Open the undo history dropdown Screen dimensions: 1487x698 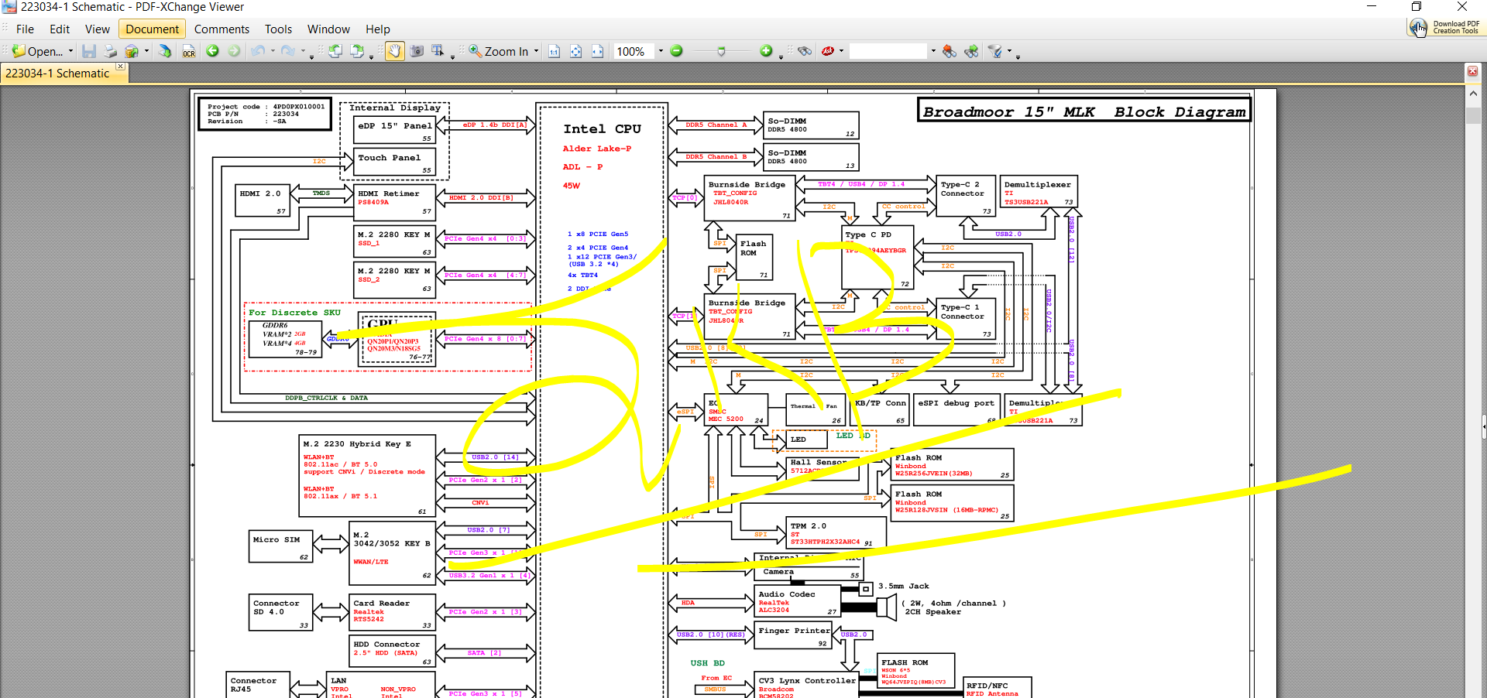[x=273, y=51]
